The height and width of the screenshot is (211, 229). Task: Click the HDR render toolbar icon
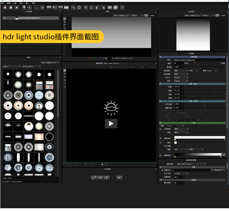110,7
